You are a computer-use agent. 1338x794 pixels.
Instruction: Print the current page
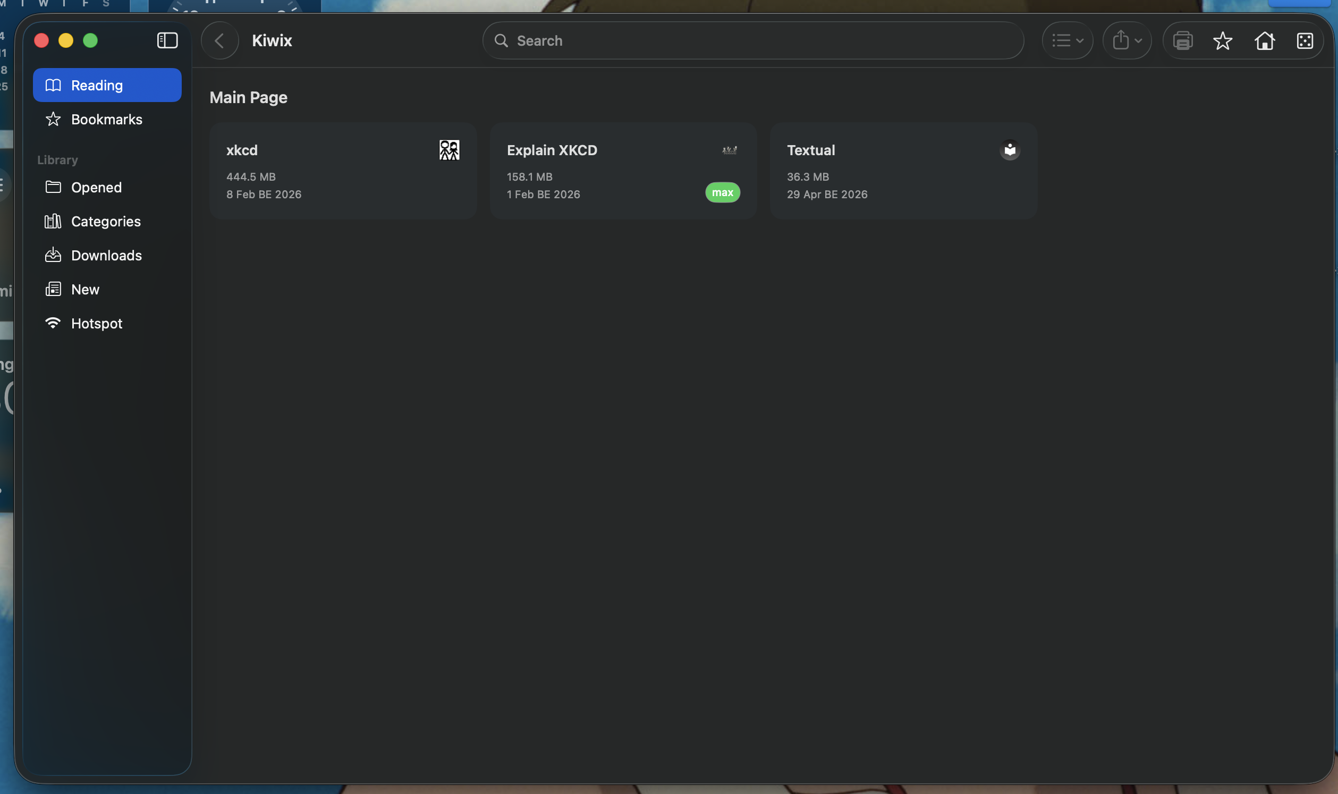click(x=1182, y=41)
